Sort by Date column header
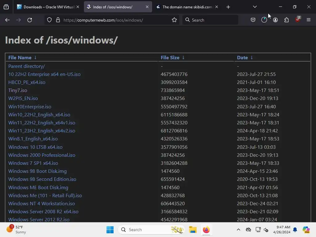The image size is (316, 237). pos(242,58)
